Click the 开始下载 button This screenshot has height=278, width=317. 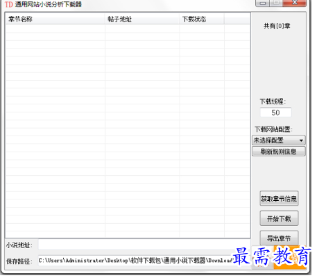pos(279,218)
